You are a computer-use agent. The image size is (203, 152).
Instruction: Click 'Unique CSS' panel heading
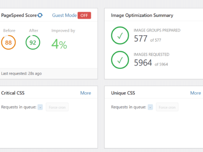click(x=123, y=93)
